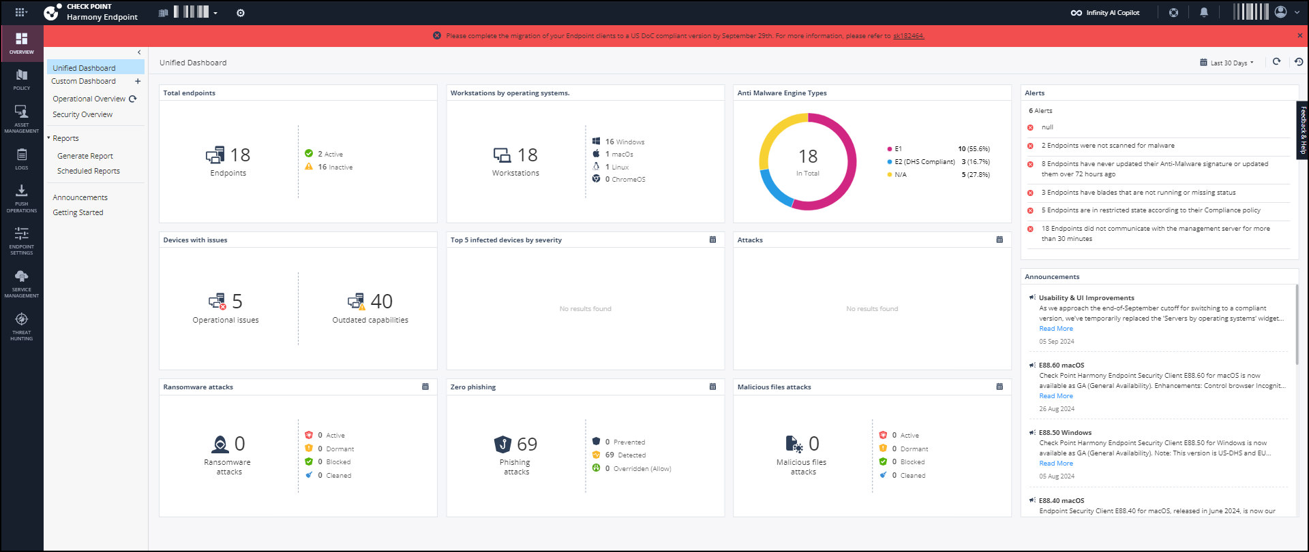
Task: Open the Check Point apps grid menu
Action: point(20,12)
